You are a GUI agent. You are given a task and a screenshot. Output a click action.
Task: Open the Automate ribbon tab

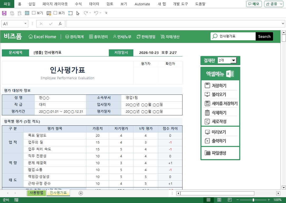pyautogui.click(x=142, y=4)
